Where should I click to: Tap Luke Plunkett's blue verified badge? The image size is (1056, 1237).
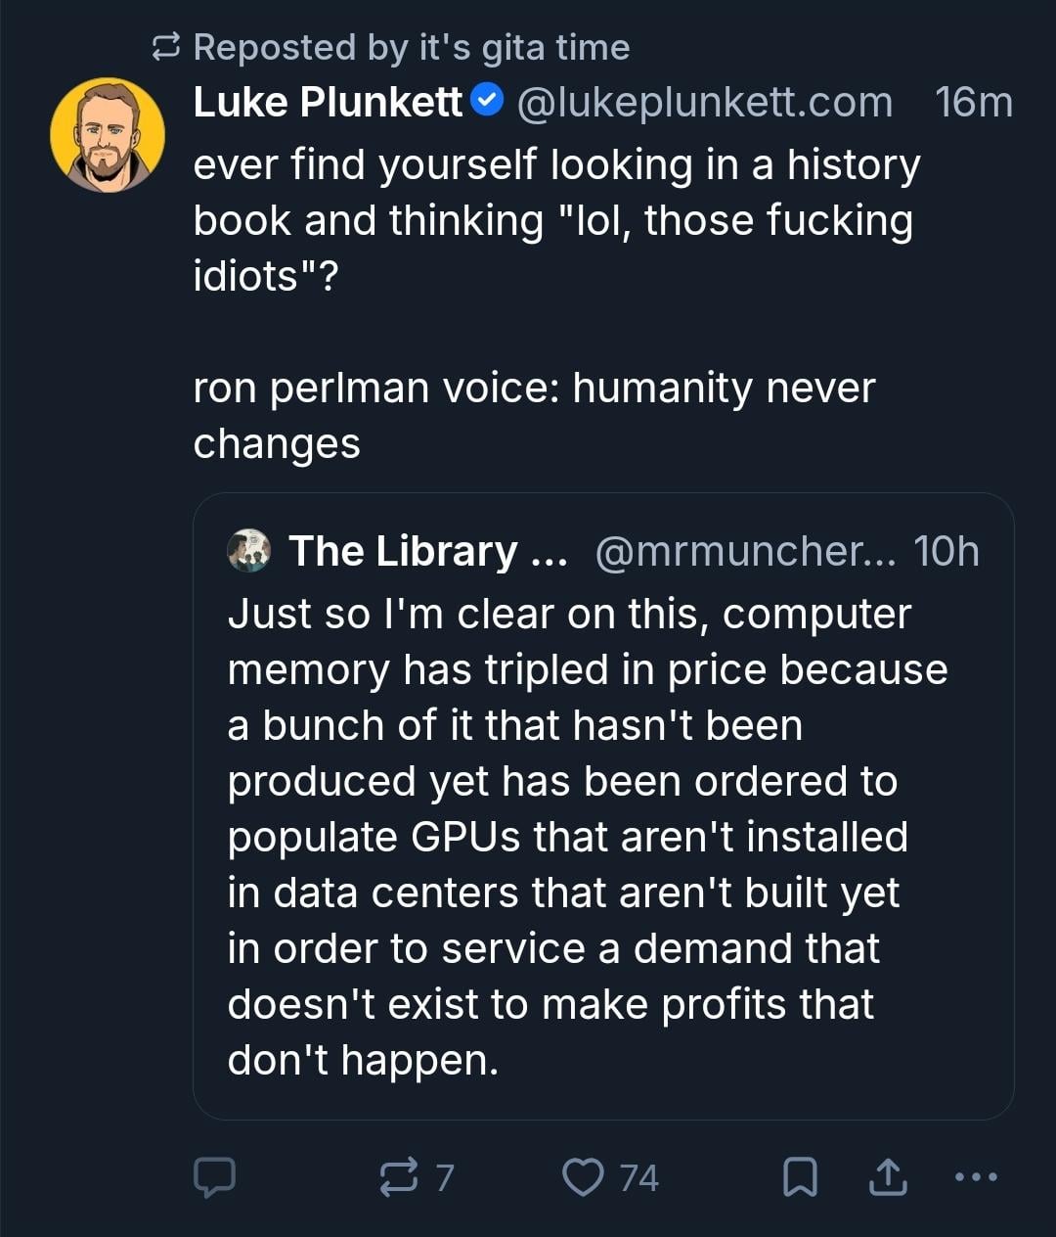(488, 101)
